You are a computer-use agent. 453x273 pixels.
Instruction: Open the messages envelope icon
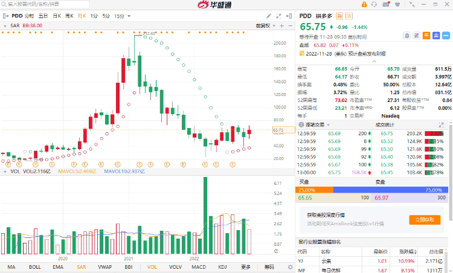[386, 4]
